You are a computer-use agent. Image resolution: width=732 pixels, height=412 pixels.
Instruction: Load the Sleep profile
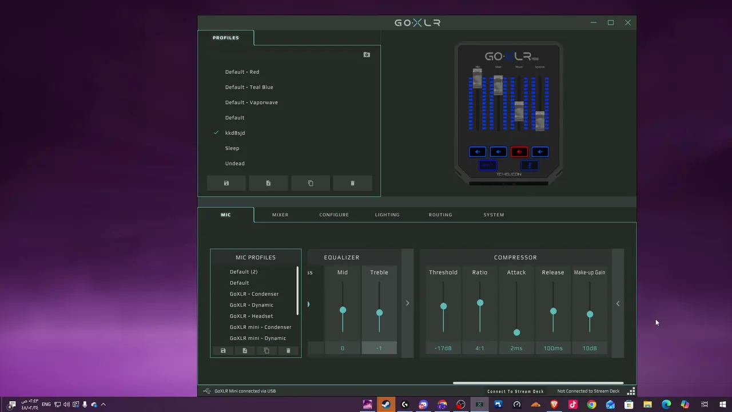tap(232, 148)
